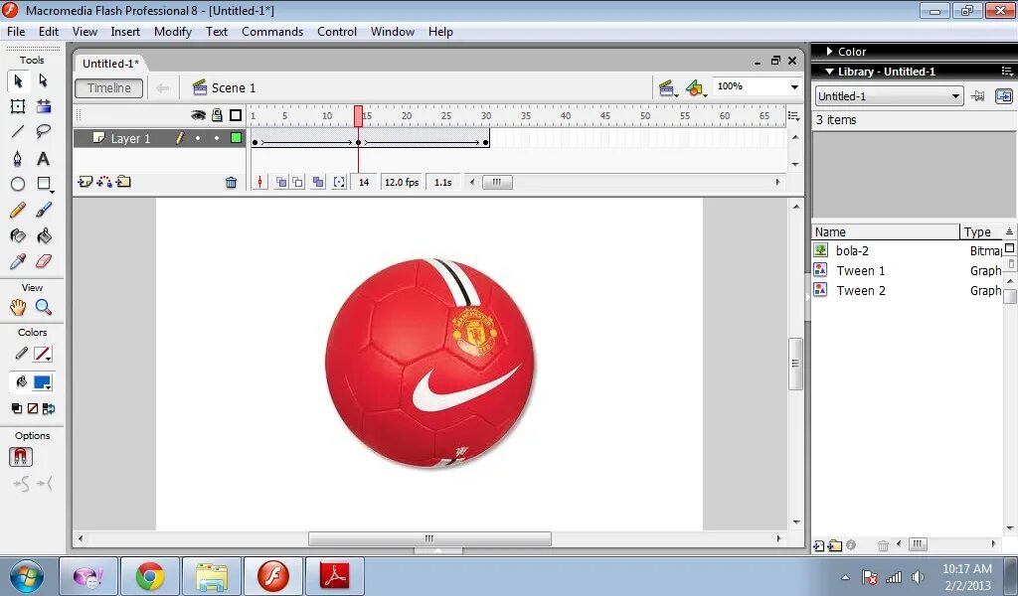Select the Eyedropper tool

coord(18,262)
